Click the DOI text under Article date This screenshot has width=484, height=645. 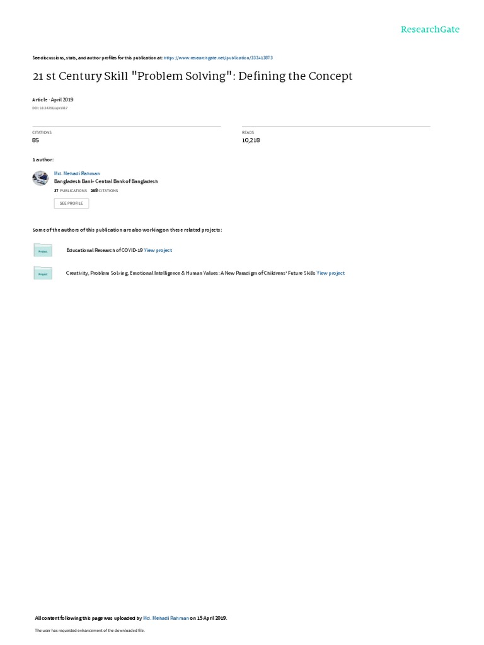[x=50, y=108]
